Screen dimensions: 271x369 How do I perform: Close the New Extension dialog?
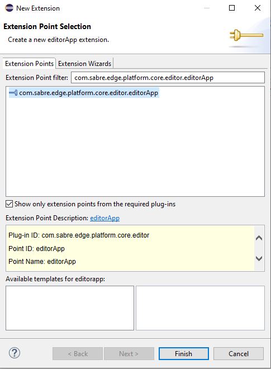(258, 8)
